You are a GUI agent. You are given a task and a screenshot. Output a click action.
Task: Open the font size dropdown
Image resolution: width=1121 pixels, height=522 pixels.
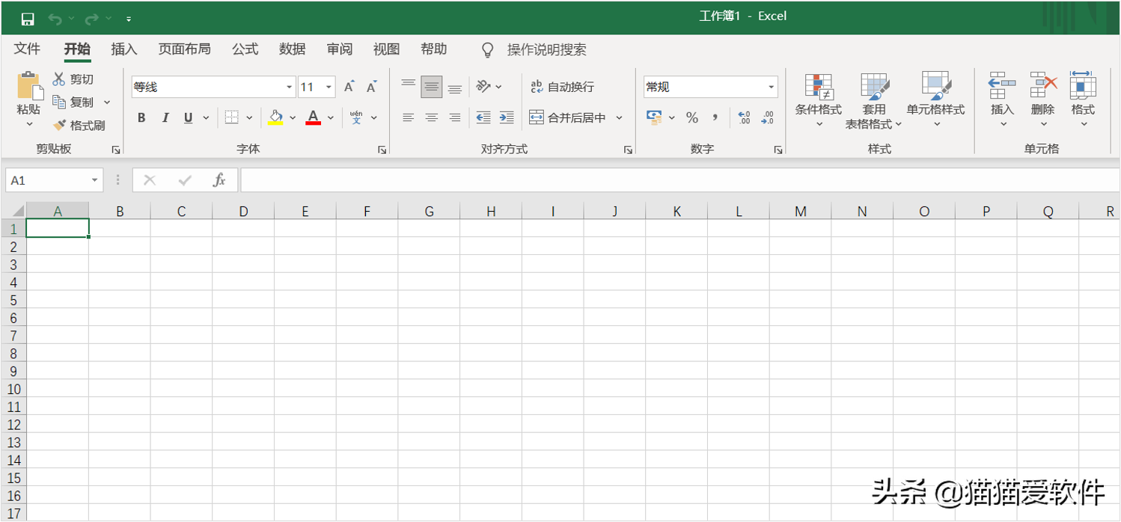pos(327,87)
